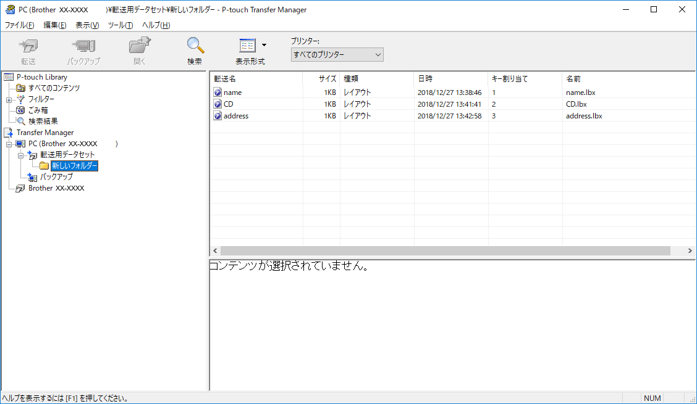Click the address layout file icon
This screenshot has height=404, width=697.
(x=218, y=116)
